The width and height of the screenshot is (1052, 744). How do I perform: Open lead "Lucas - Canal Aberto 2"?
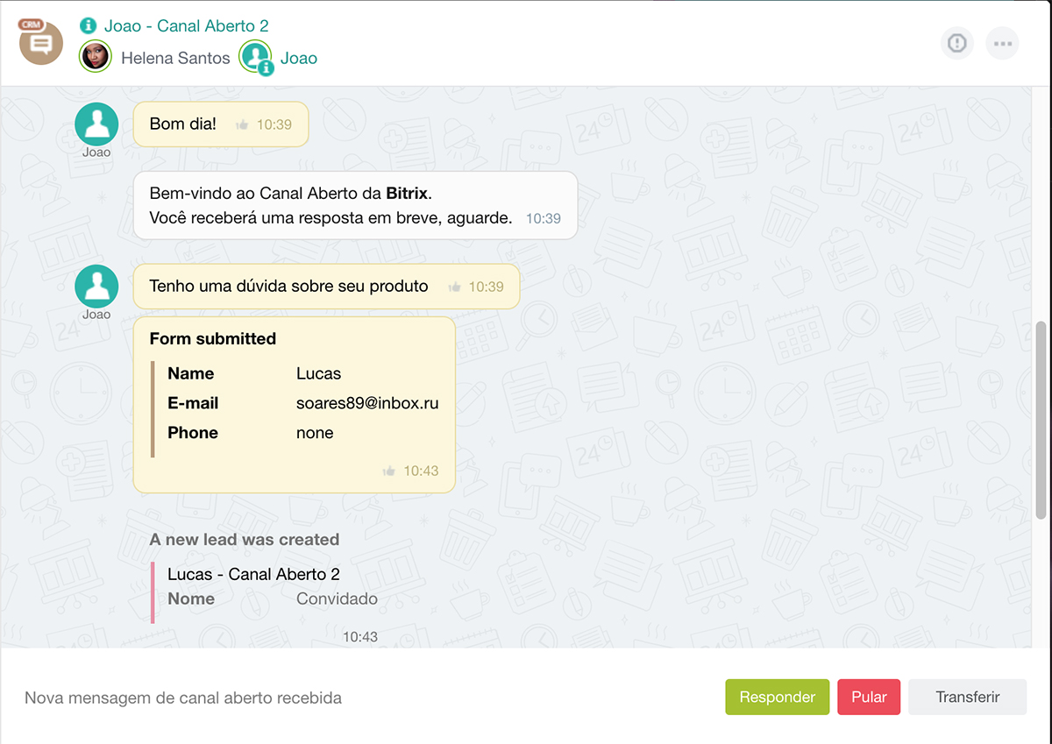(253, 575)
